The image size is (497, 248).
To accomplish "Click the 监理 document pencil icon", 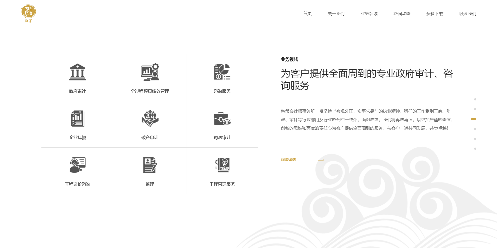I will (x=150, y=165).
